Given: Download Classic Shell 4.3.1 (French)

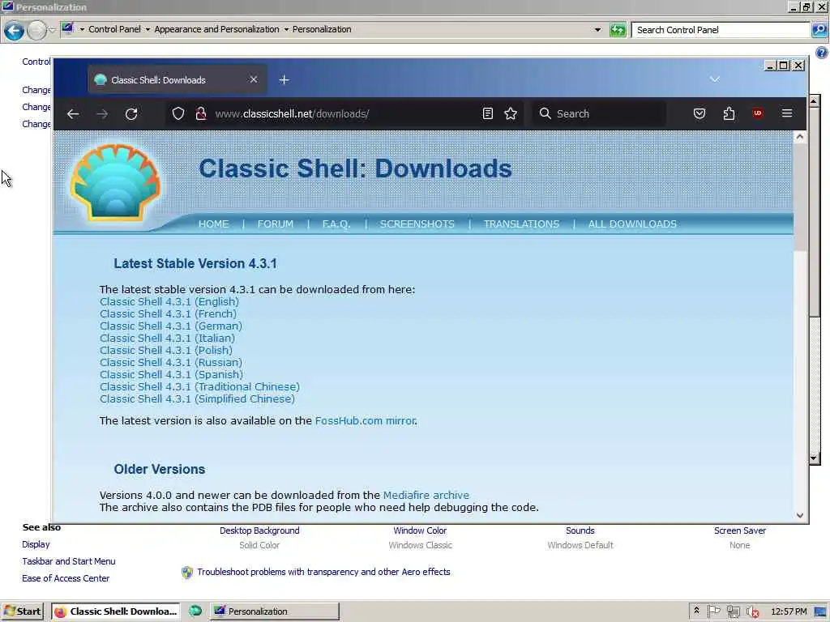Looking at the screenshot, I should coord(169,313).
